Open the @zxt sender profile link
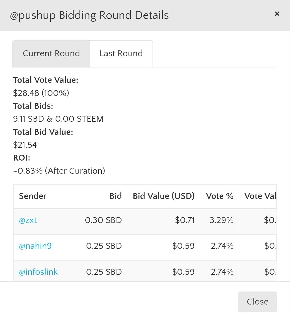This screenshot has width=290, height=319. click(x=28, y=220)
